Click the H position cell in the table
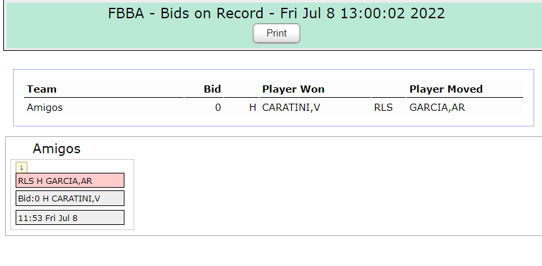The image size is (542, 266). point(253,108)
